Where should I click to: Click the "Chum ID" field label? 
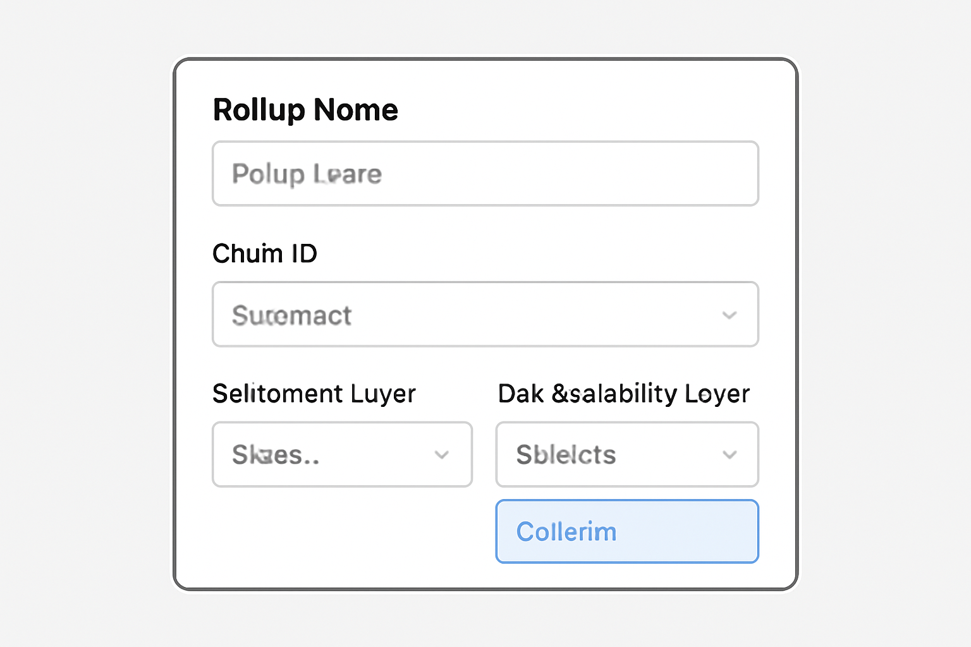265,253
